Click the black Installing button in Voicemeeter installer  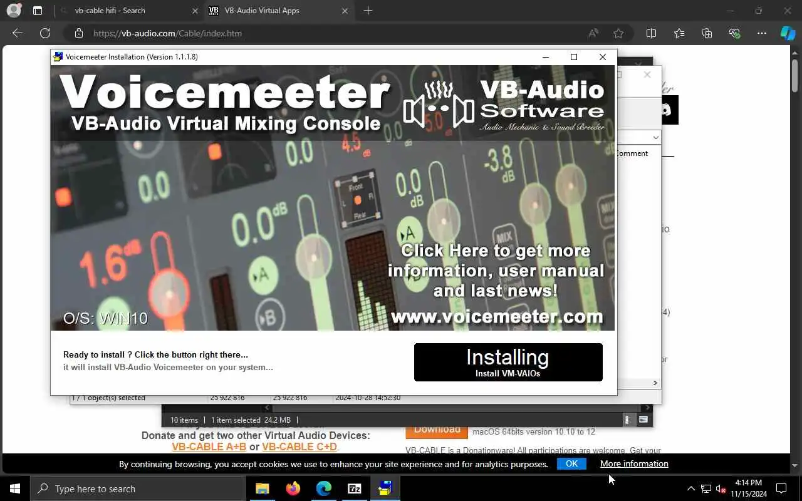click(508, 362)
